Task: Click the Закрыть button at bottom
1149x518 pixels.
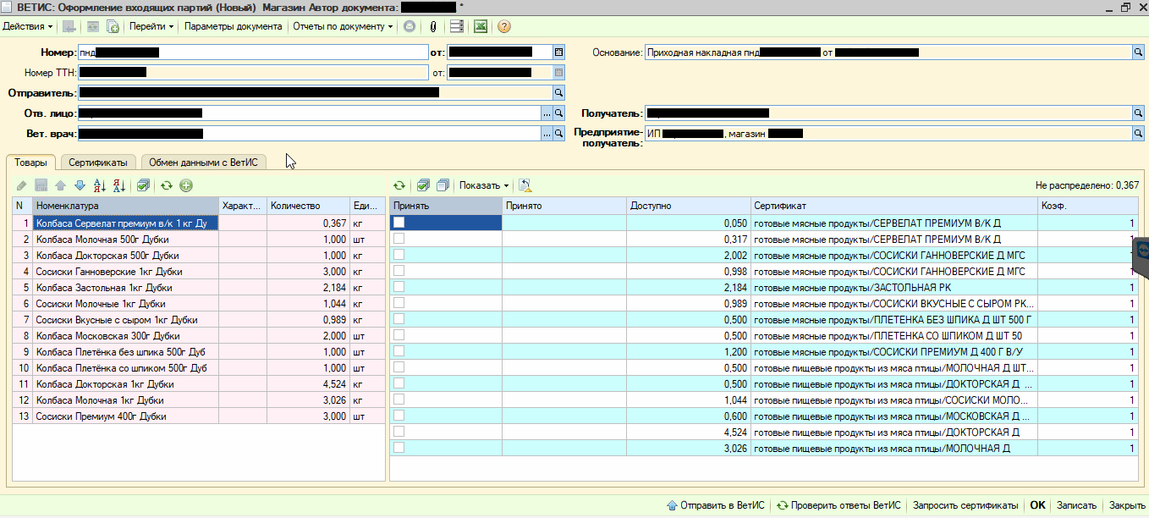Action: 1127,505
